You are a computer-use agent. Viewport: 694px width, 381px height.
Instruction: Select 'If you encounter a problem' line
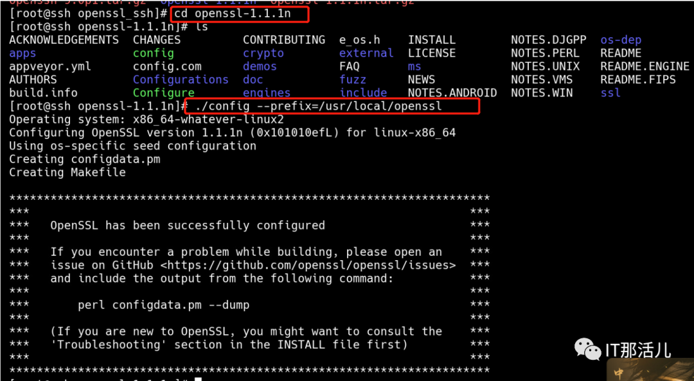[x=246, y=253]
